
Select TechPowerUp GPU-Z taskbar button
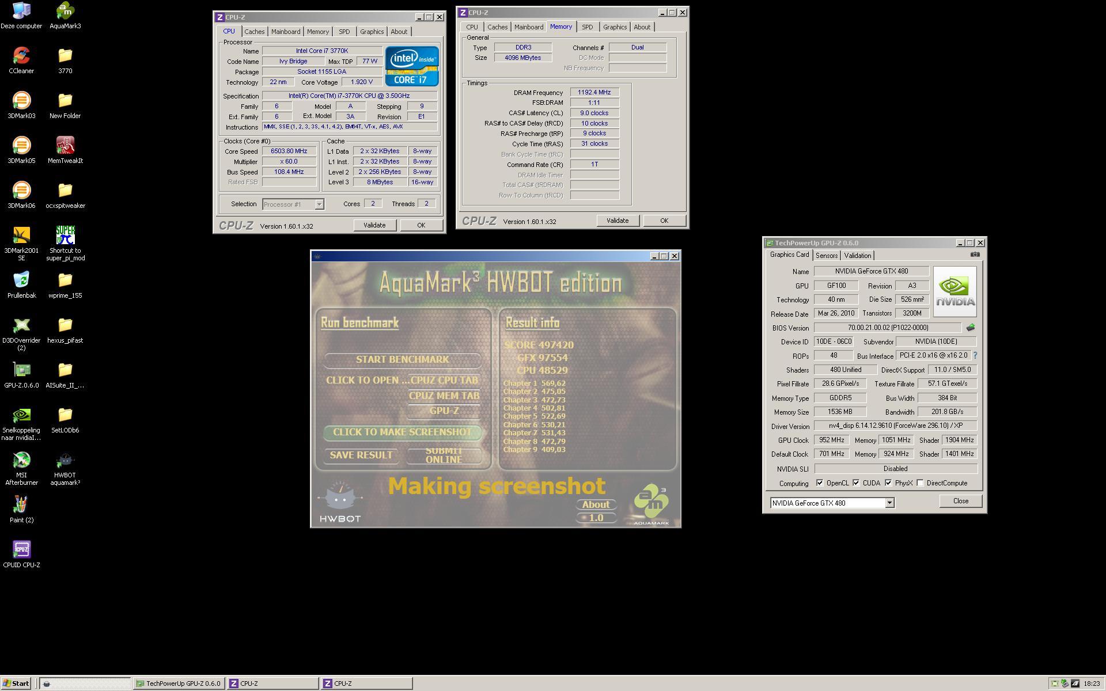pyautogui.click(x=179, y=684)
